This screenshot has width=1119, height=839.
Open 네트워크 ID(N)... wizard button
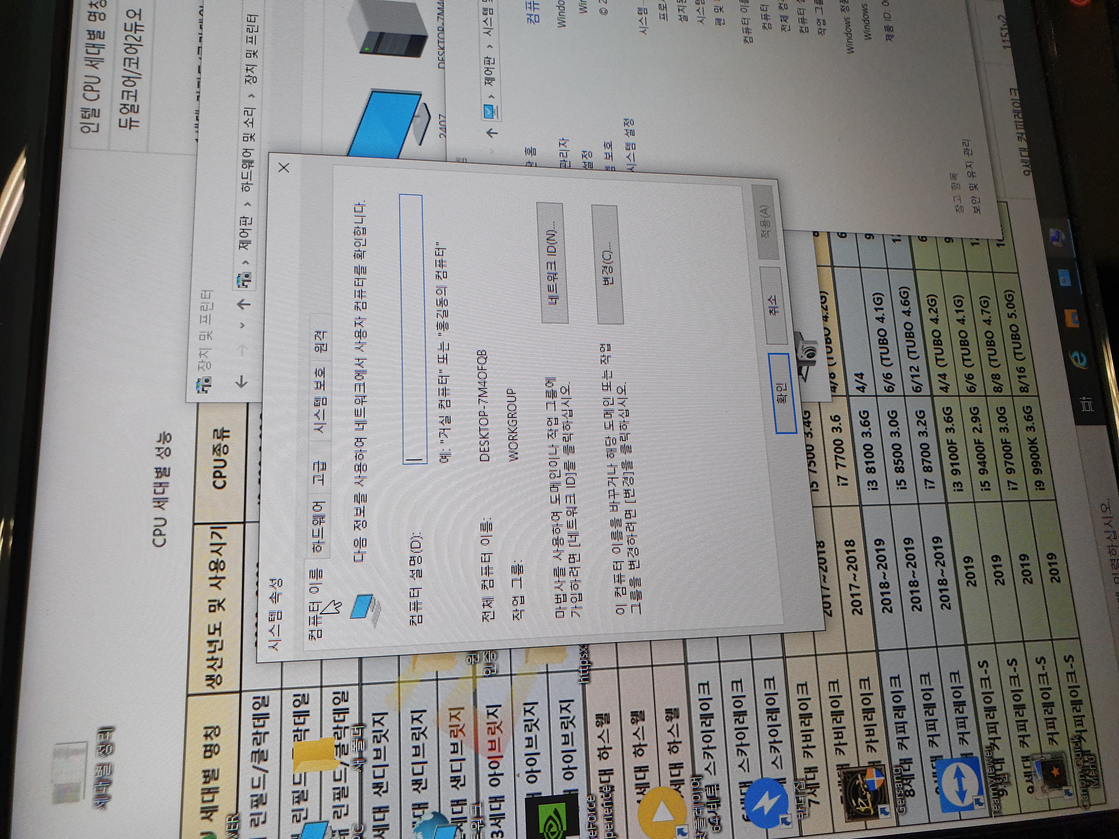point(552,263)
